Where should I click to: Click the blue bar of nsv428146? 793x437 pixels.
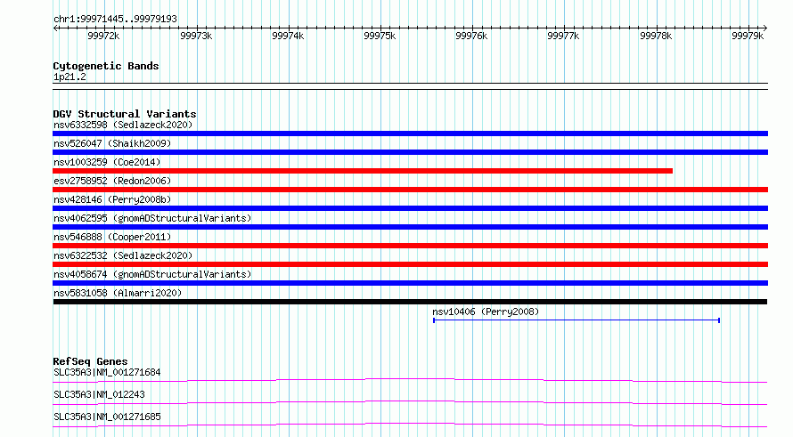[410, 208]
